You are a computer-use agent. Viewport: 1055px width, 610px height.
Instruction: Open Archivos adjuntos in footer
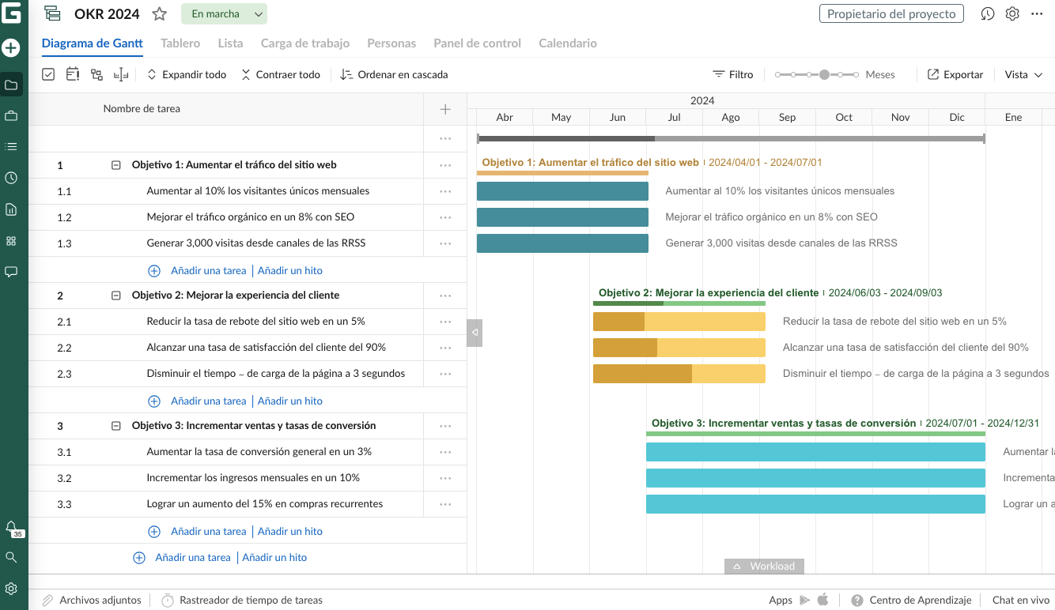(x=92, y=600)
